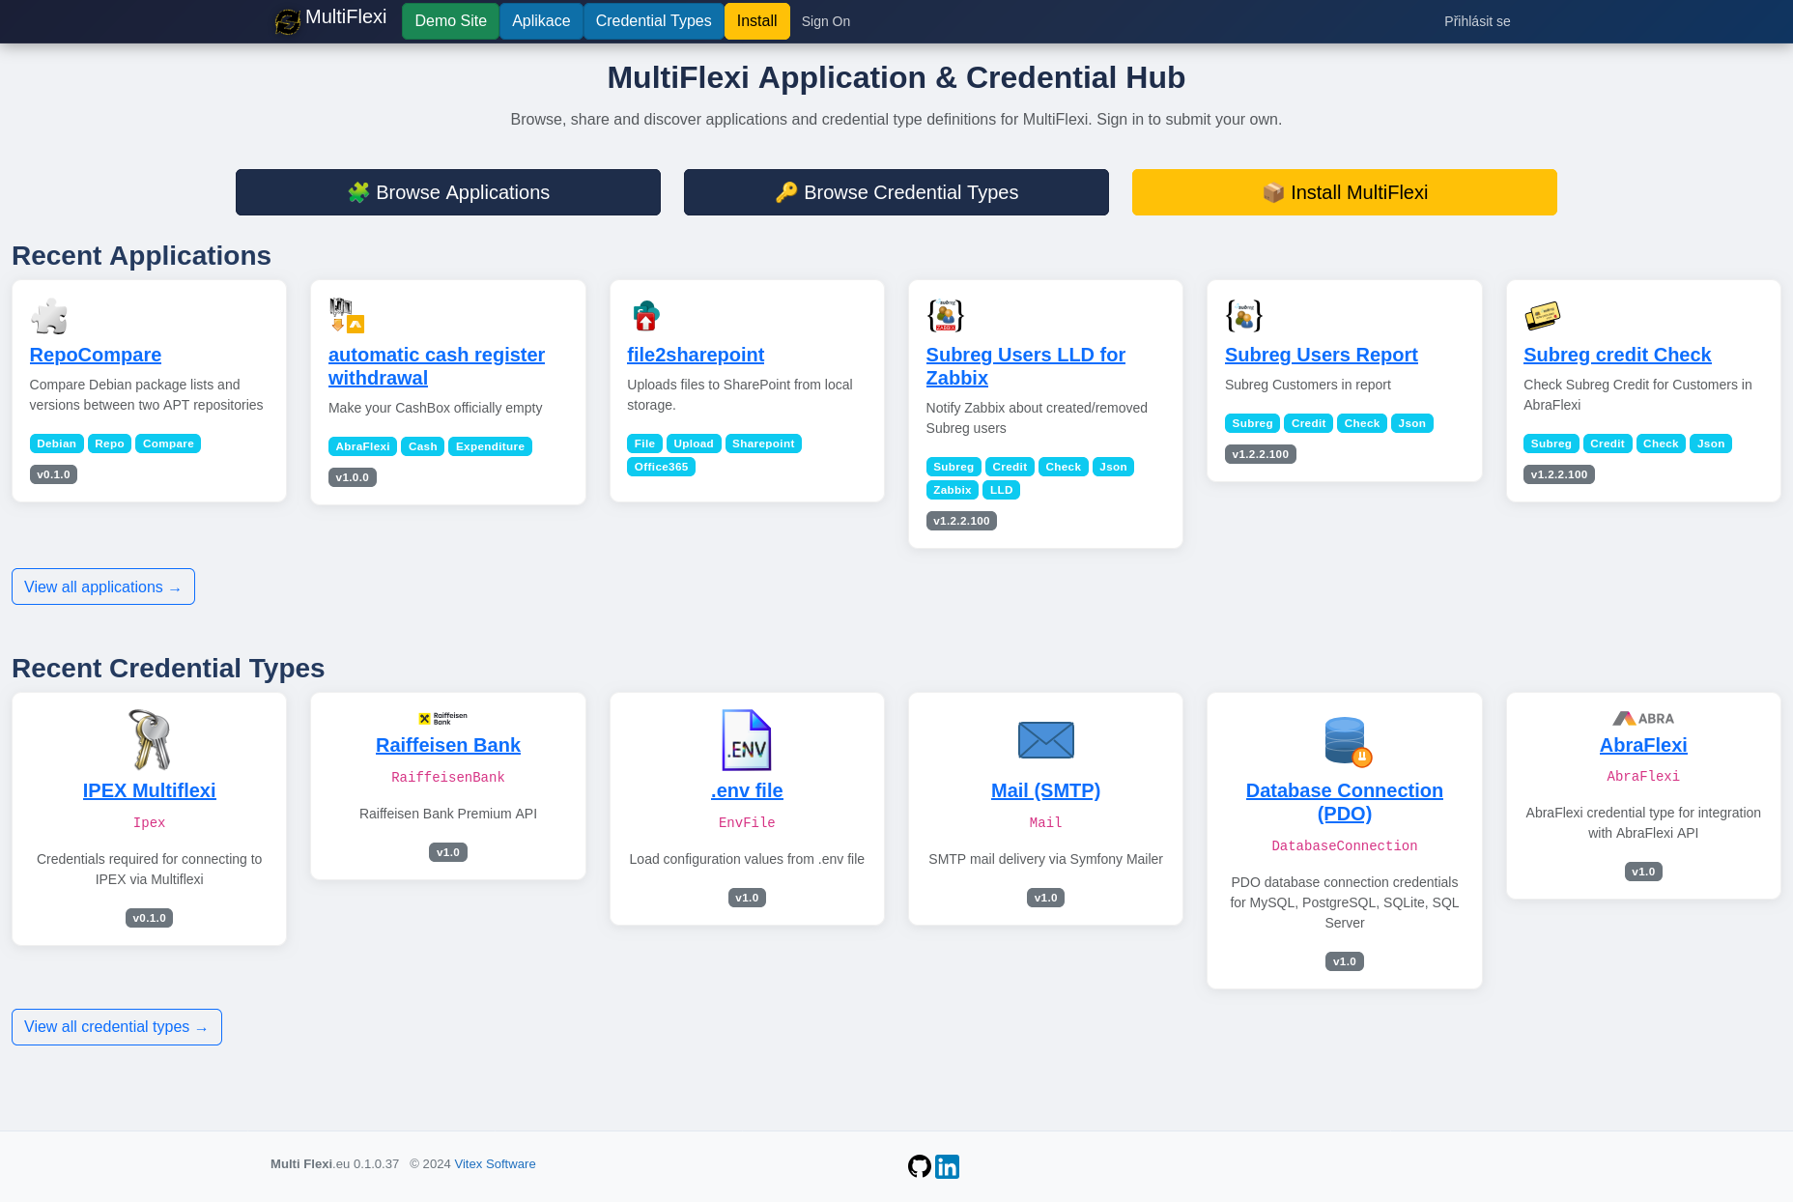
Task: Open the Raiffeisen Bank credential link
Action: click(x=448, y=745)
